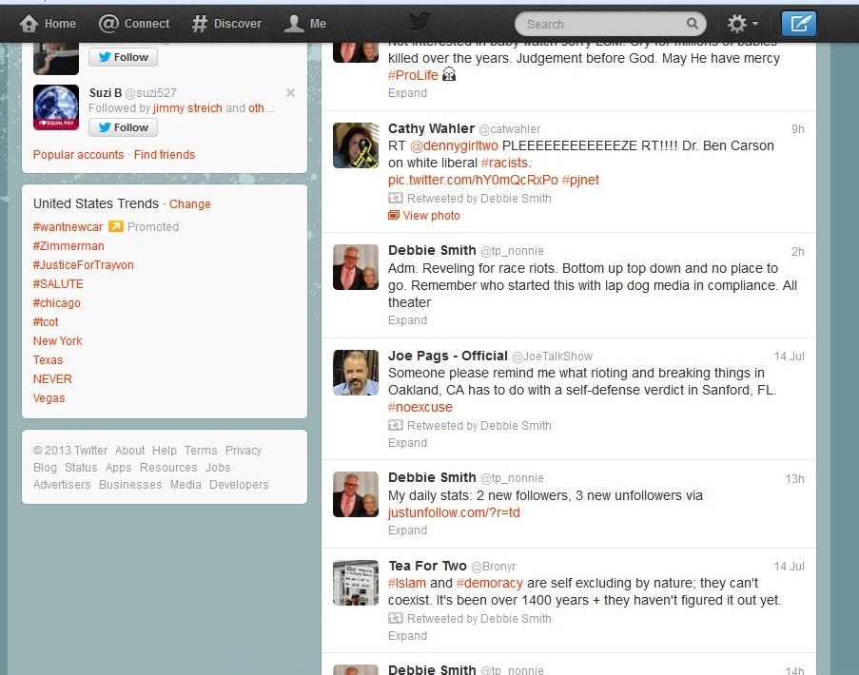Open the Jobs footer link
This screenshot has width=859, height=675.
point(218,468)
